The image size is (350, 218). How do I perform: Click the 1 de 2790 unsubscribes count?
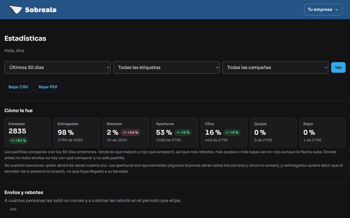pyautogui.click(x=312, y=140)
